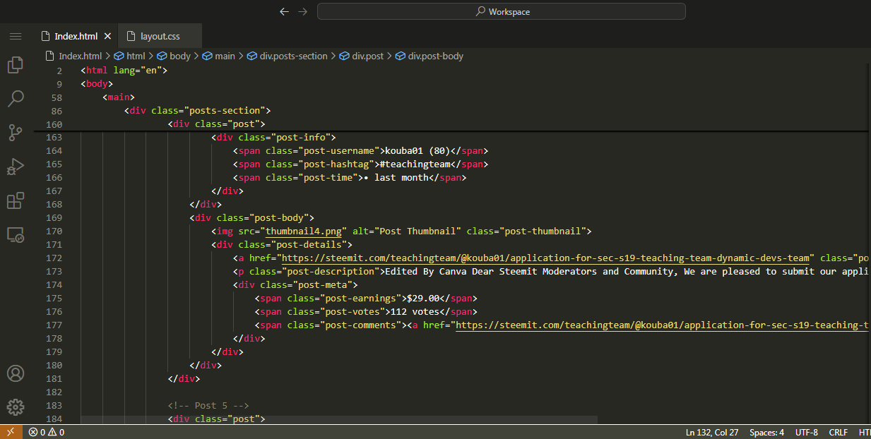Image resolution: width=871 pixels, height=439 pixels.
Task: Open the Search view icon
Action: click(16, 98)
